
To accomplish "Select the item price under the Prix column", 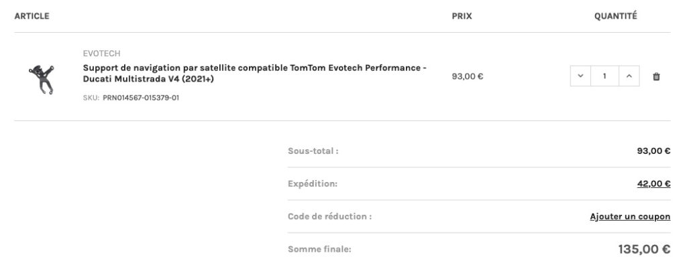I will coord(468,76).
